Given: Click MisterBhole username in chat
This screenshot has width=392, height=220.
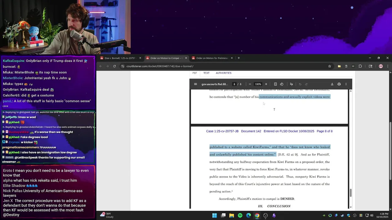Looking at the screenshot, I should 12,78.
